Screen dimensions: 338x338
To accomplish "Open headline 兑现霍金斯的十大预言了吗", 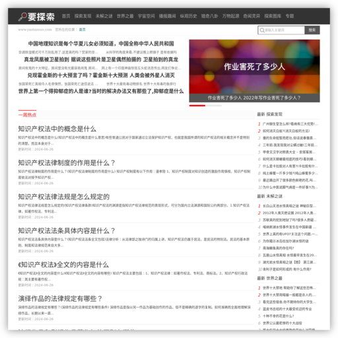I will [101, 75].
